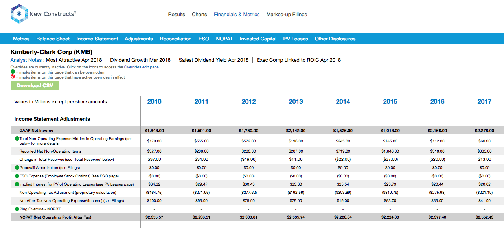
Task: Click the 2011 column header
Action: point(201,101)
